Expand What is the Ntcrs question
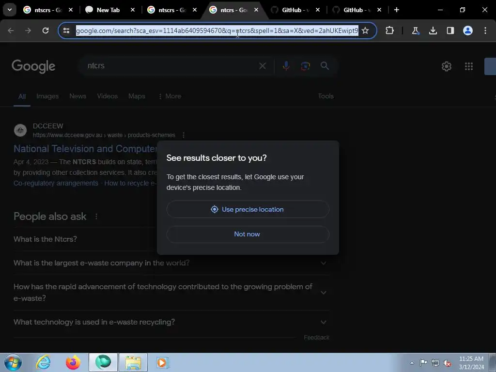The image size is (496, 372). (85, 239)
